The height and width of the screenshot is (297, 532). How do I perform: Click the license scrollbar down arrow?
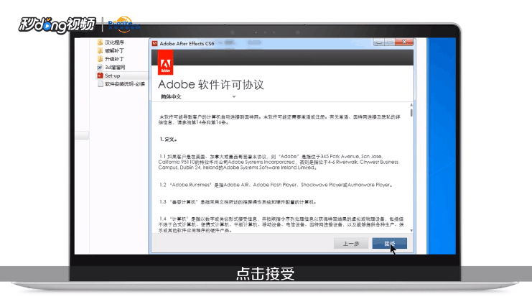411,230
